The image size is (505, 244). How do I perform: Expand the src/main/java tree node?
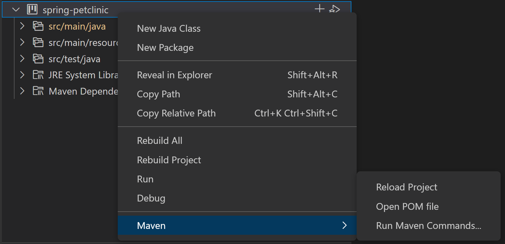[22, 26]
